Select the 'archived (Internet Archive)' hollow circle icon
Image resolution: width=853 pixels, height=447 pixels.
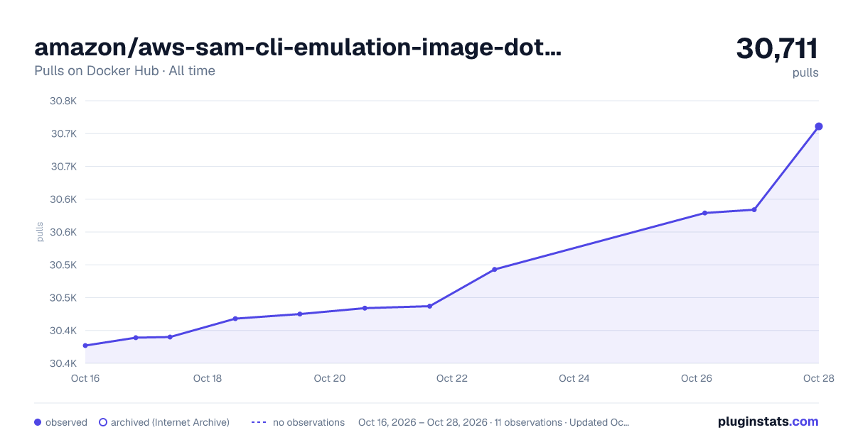click(x=102, y=422)
